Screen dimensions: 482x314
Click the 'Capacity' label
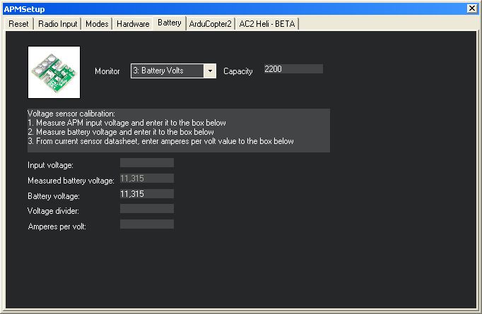(x=238, y=71)
